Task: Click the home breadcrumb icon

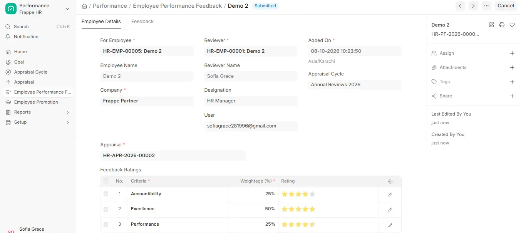Action: point(84,6)
